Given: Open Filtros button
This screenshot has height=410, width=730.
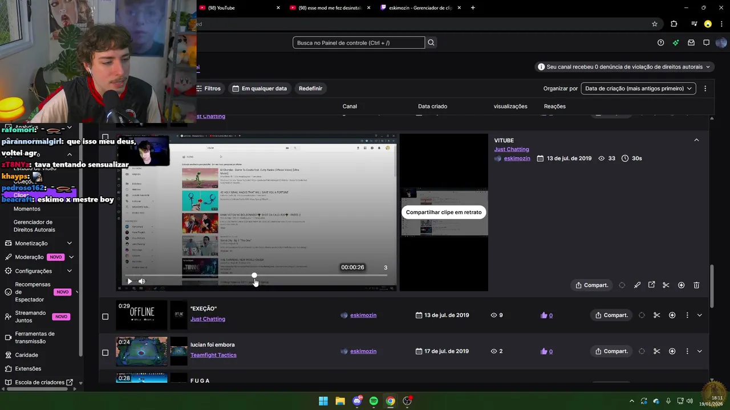Looking at the screenshot, I should click(x=208, y=88).
